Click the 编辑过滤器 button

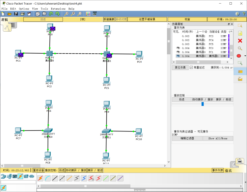(x=187, y=138)
